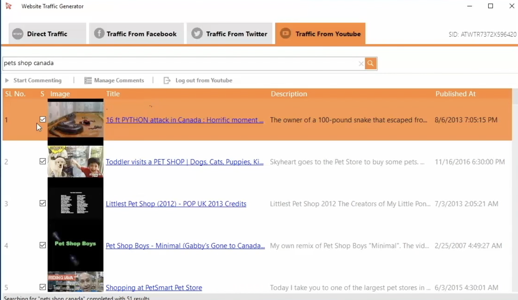Click the toddler and puppy thumbnail

75,161
